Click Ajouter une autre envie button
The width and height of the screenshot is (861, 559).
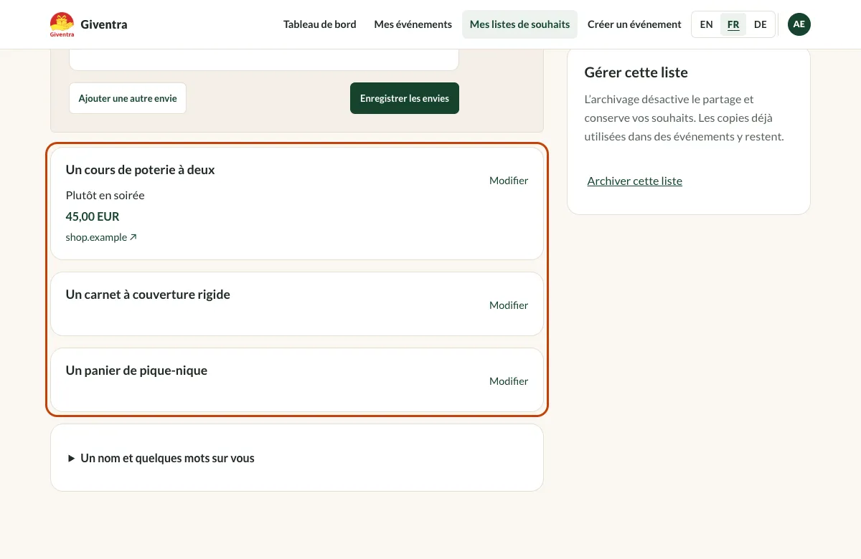(x=128, y=98)
